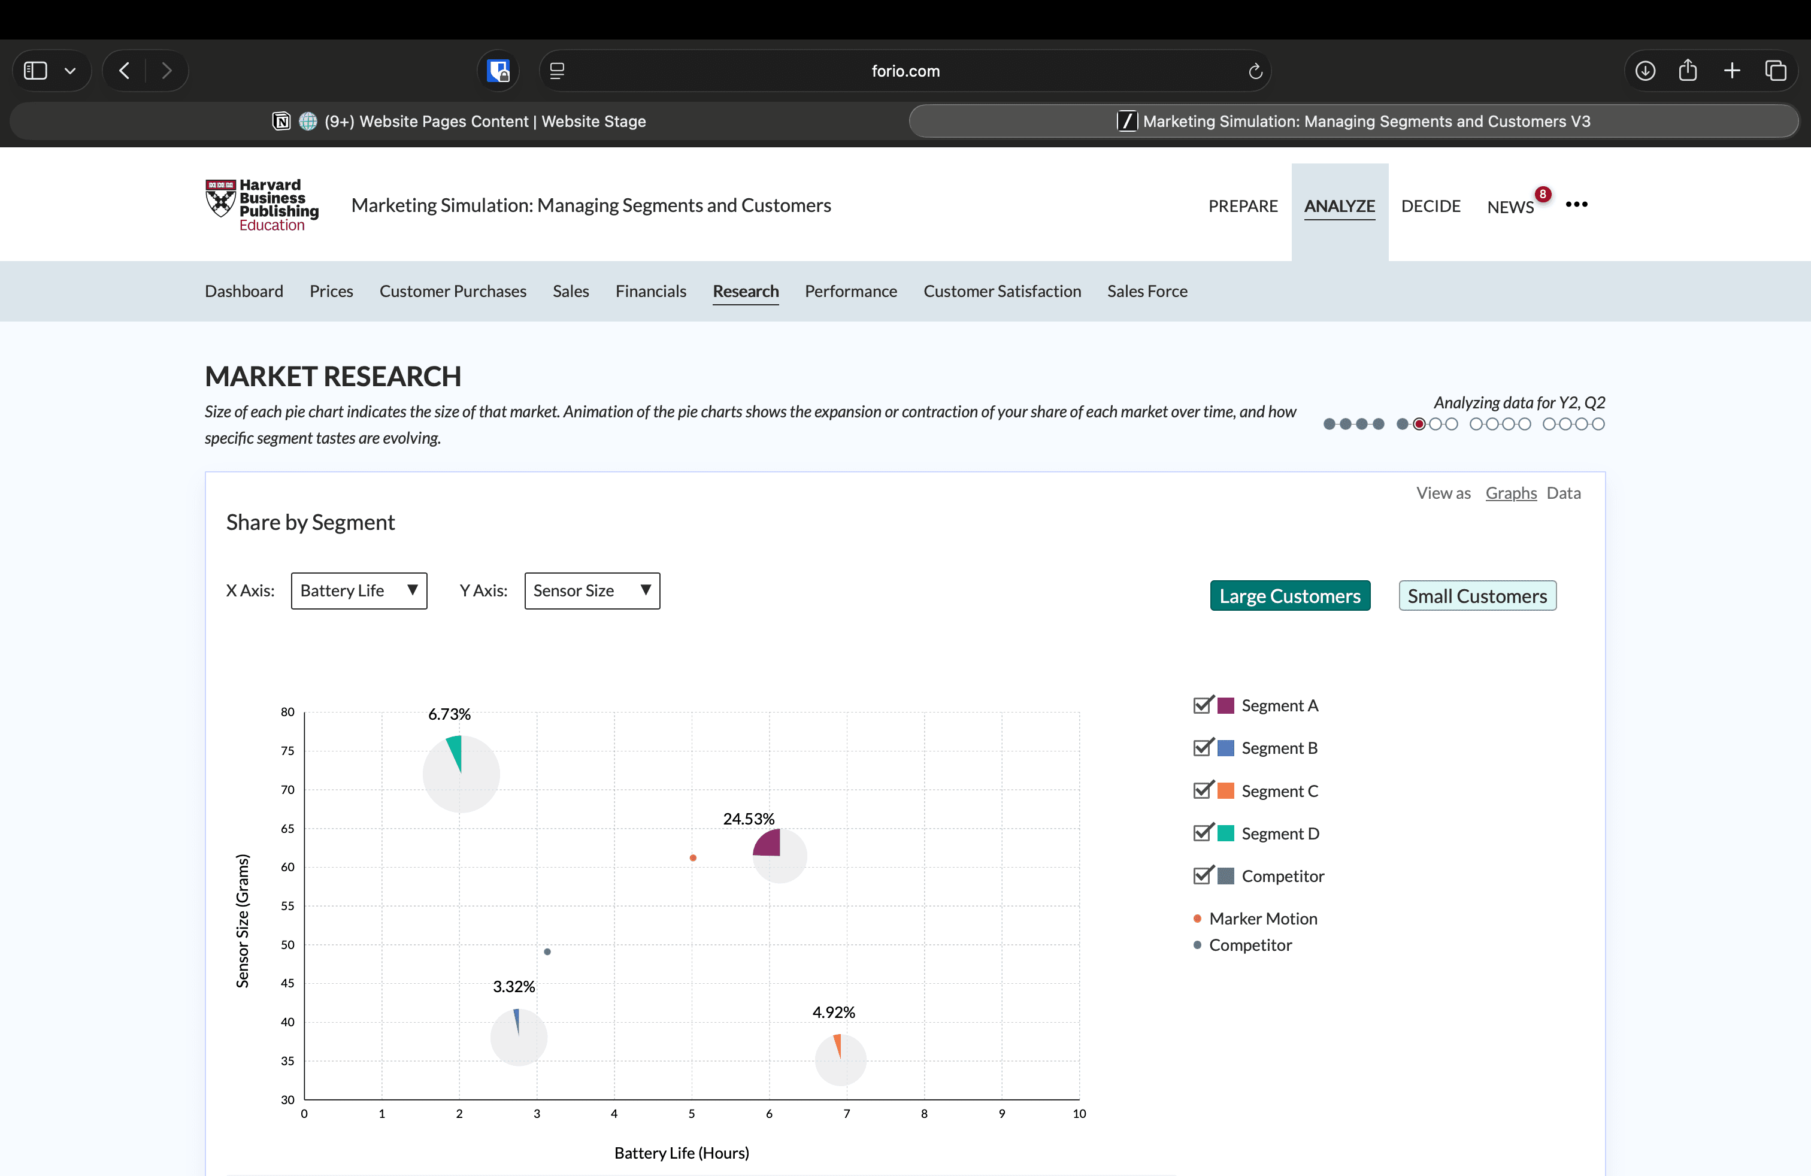Expand the Y Axis Sensor Size dropdown

(x=591, y=590)
